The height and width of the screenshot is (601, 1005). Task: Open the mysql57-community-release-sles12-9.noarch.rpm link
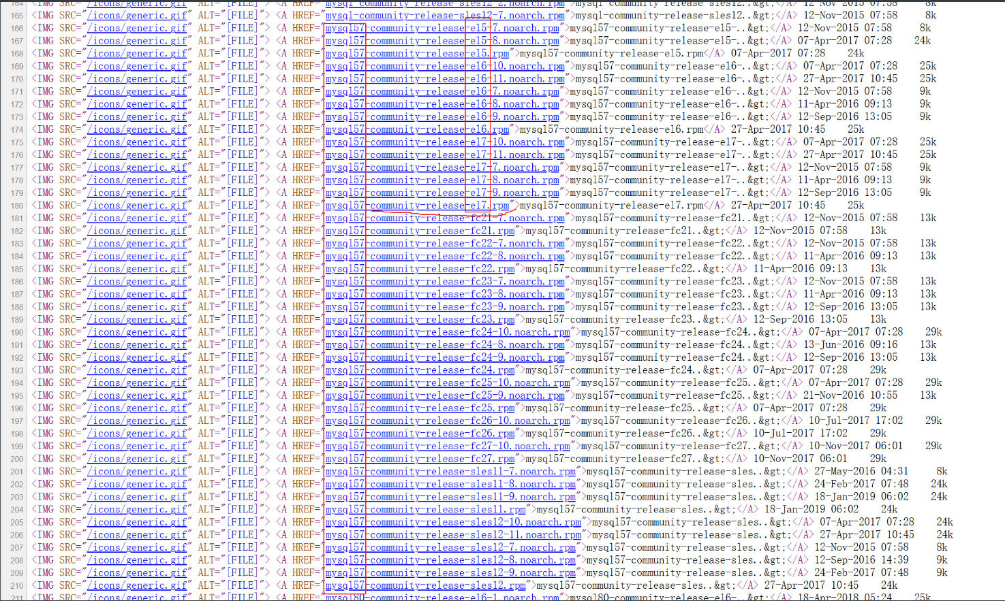tap(450, 572)
